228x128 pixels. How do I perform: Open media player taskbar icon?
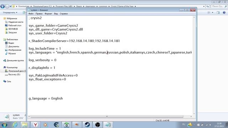[x=46, y=125]
